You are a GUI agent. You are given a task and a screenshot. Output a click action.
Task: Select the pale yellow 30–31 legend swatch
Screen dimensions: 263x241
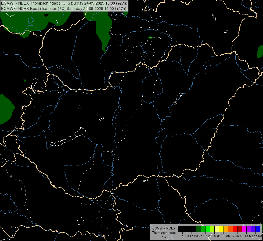pyautogui.click(x=217, y=229)
